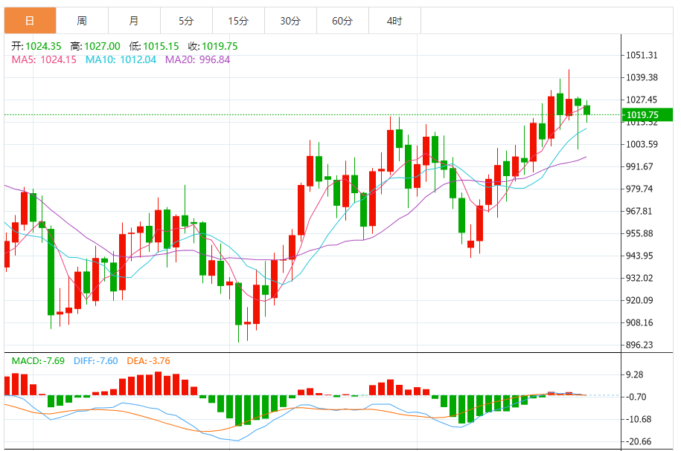
Task: Click the 991.67 price axis label
Action: point(639,166)
